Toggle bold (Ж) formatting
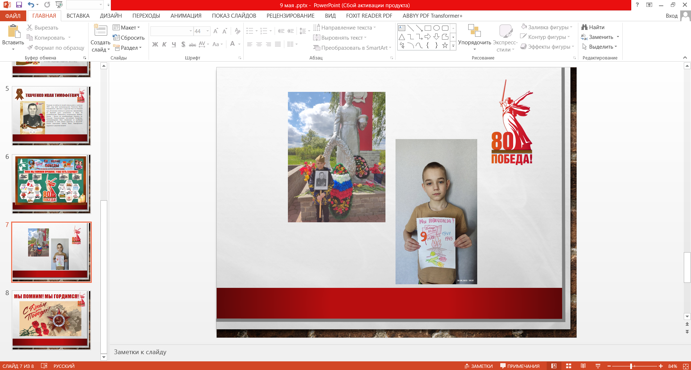 (x=155, y=44)
